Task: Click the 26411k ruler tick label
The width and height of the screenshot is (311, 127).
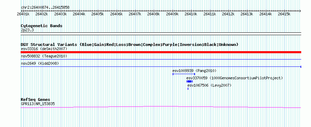Action: pos(210,14)
